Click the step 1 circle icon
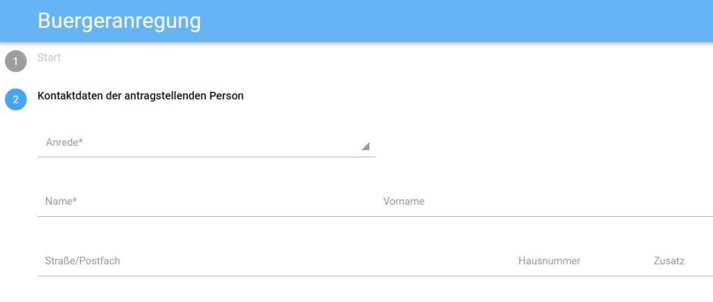713x302 pixels. click(x=16, y=62)
